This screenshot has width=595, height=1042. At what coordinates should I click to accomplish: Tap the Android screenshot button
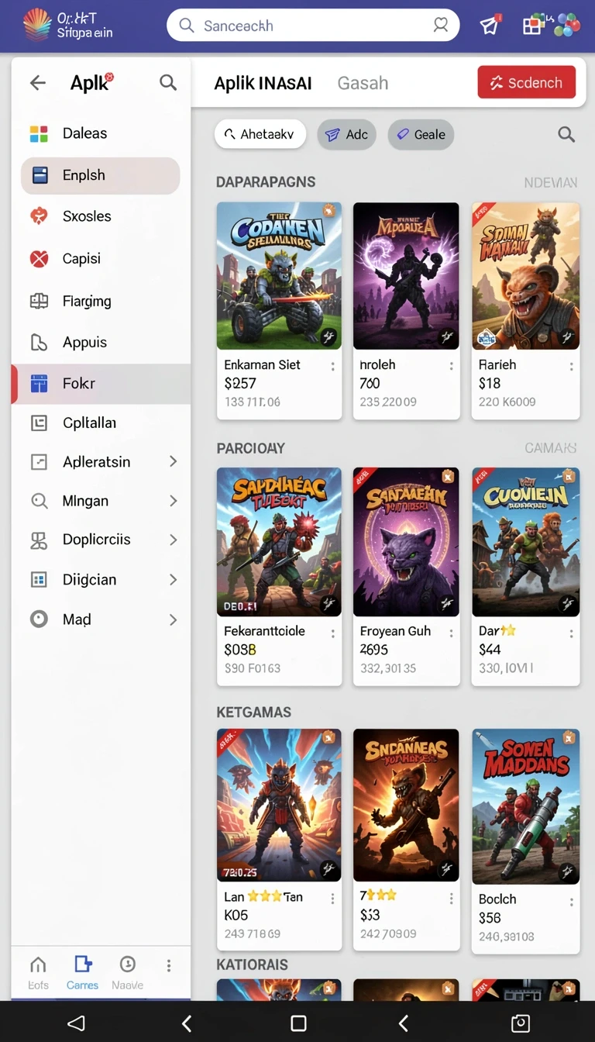point(521,1023)
